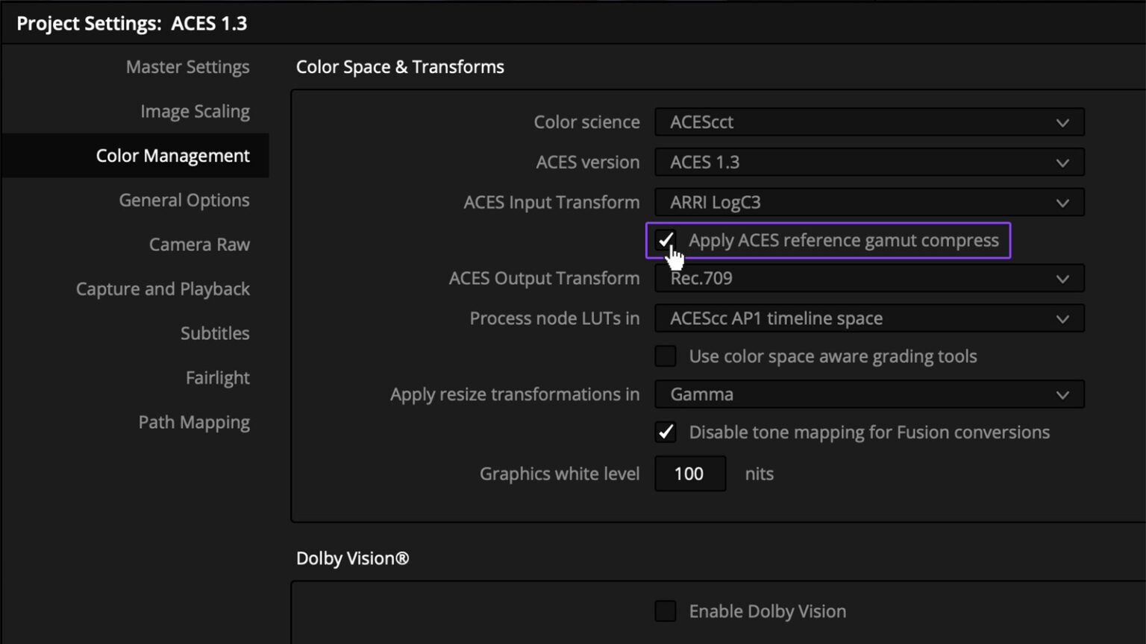Switch to Master Settings
Screen dimensions: 1146x644
click(187, 66)
